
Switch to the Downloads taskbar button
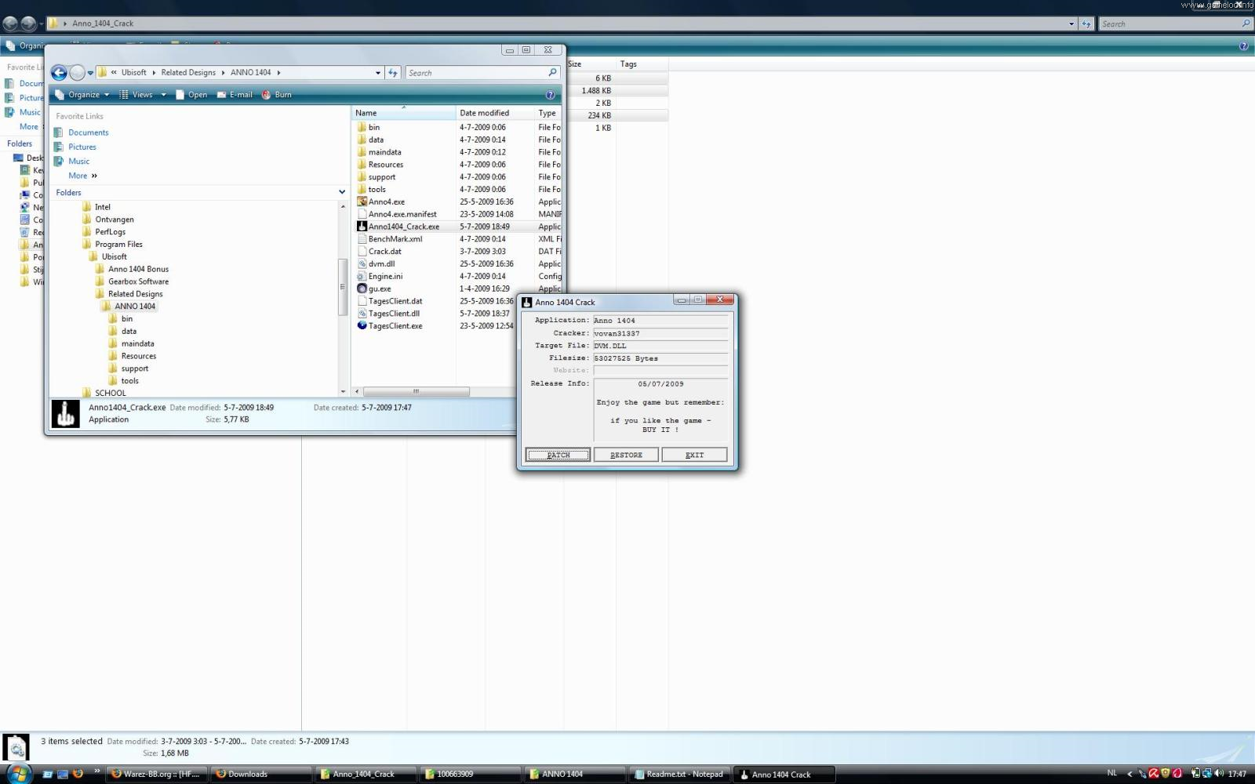260,775
